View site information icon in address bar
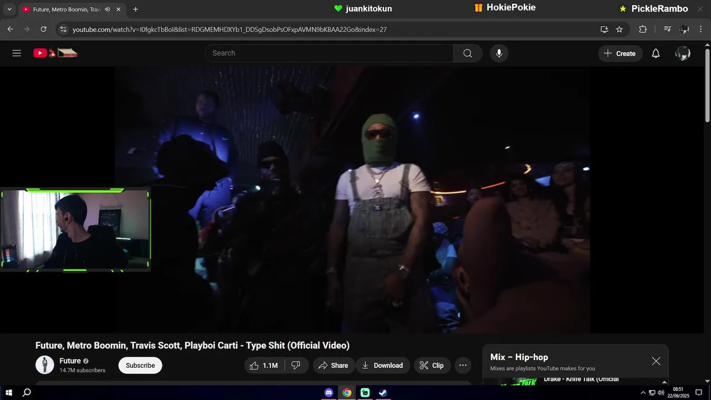The image size is (711, 400). (x=63, y=29)
